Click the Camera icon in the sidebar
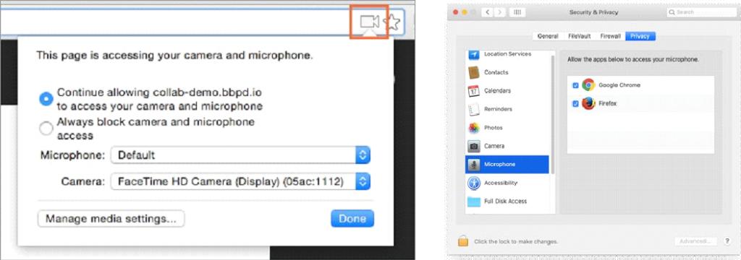This screenshot has width=741, height=260. [474, 146]
